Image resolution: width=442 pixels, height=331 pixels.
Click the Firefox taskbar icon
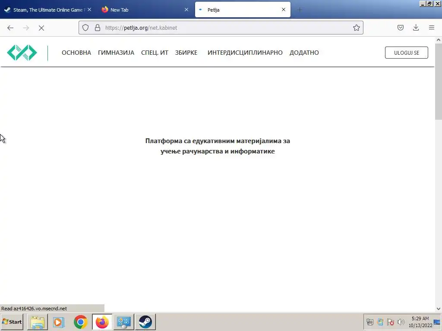click(x=102, y=322)
